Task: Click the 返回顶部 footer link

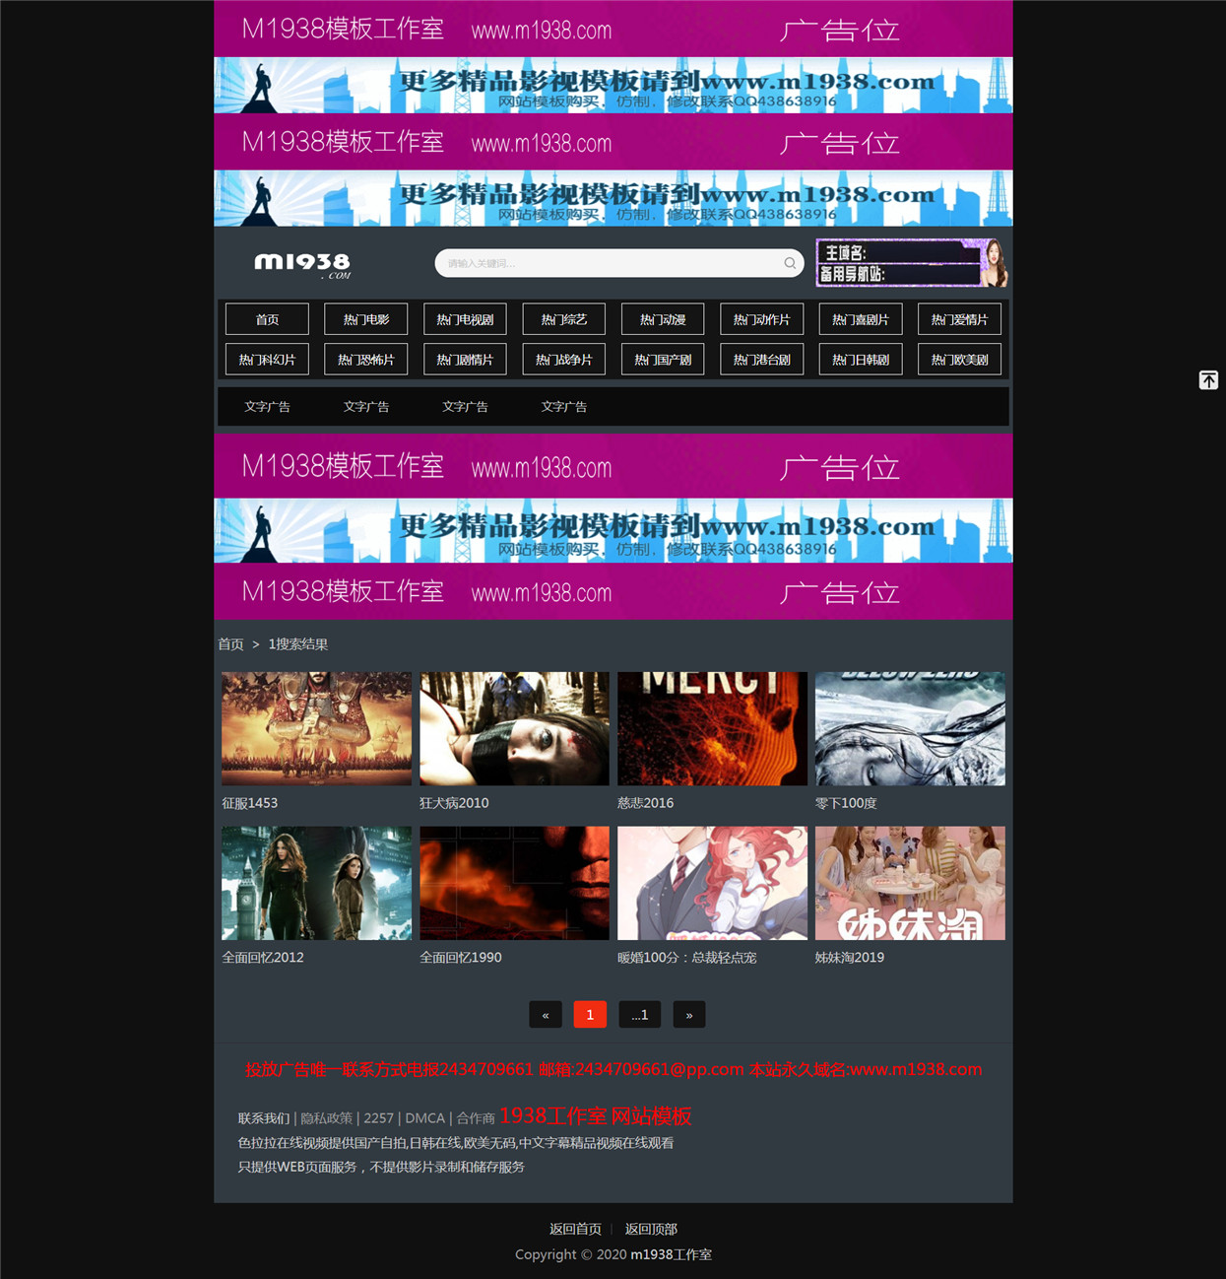Action: (651, 1229)
